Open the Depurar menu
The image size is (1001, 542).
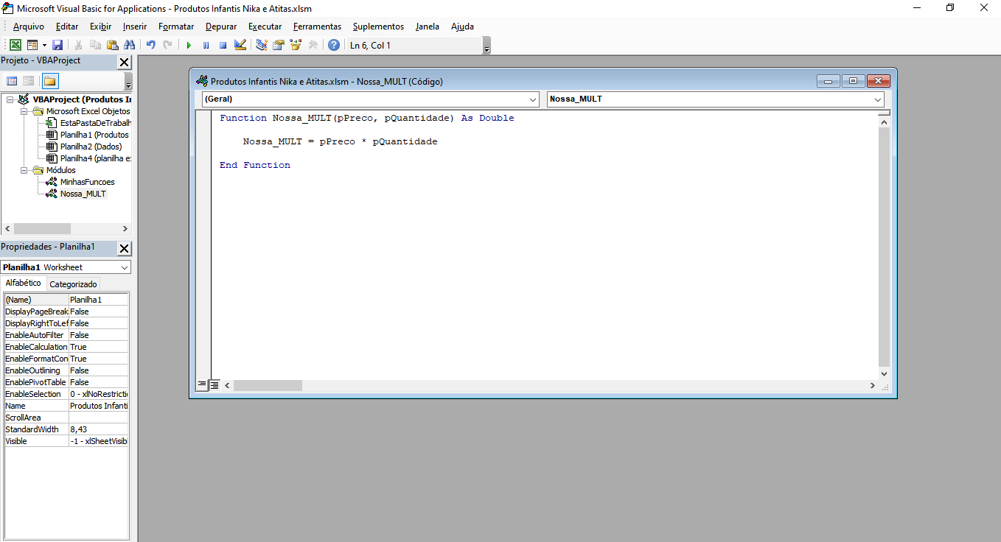[221, 27]
